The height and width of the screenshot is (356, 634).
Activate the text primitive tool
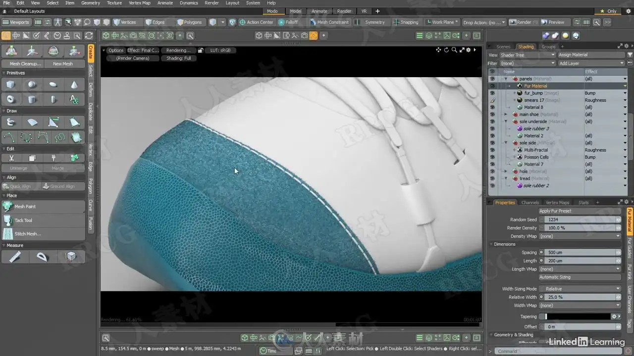74,99
